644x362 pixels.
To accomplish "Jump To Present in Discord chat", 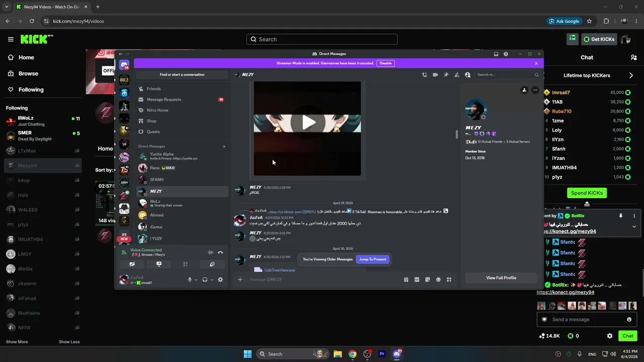I will (373, 259).
